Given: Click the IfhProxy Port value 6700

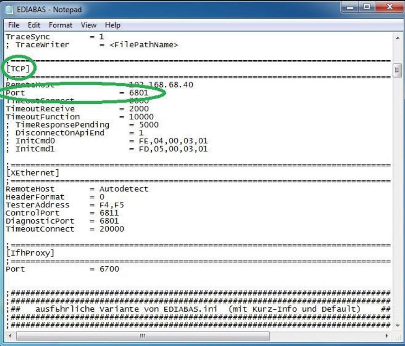Looking at the screenshot, I should click(x=109, y=269).
